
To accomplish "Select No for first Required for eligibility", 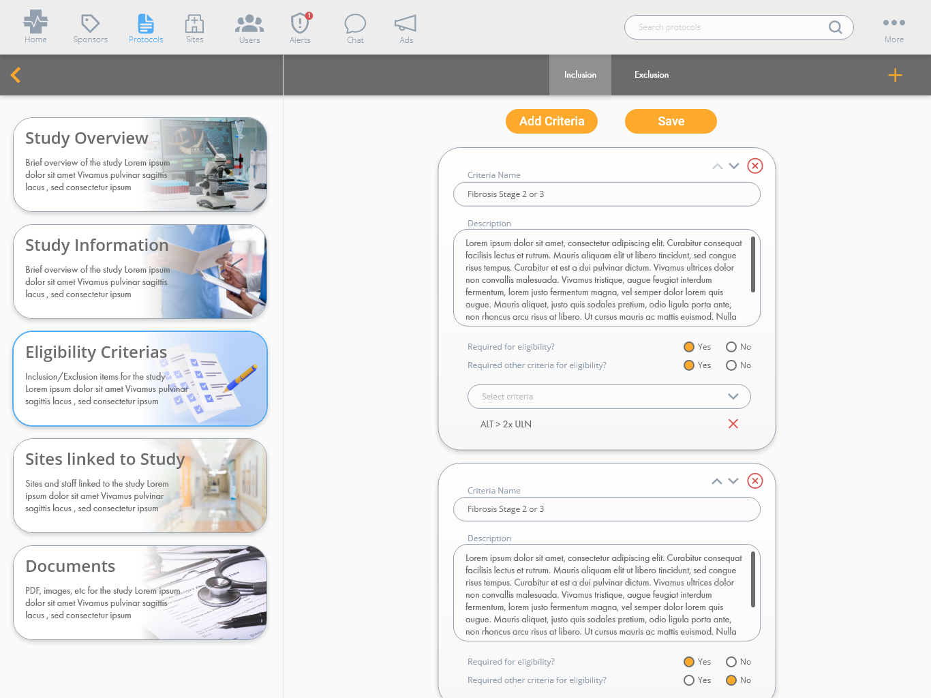I will tap(731, 347).
